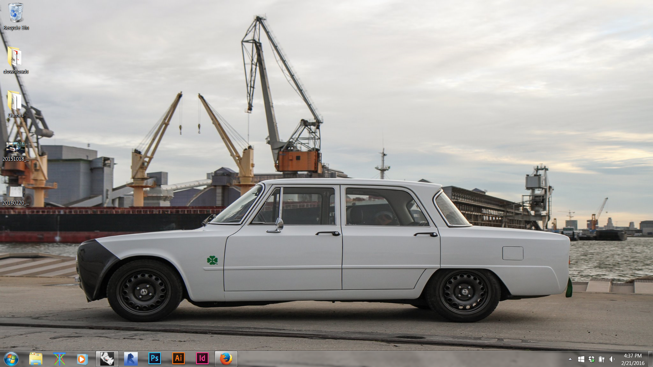Viewport: 653px width, 367px height.
Task: Open Windows Explorer from the taskbar
Action: click(36, 359)
